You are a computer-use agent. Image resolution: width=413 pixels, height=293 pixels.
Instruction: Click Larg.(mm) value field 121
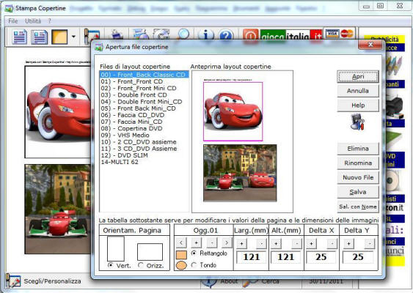[x=252, y=257]
